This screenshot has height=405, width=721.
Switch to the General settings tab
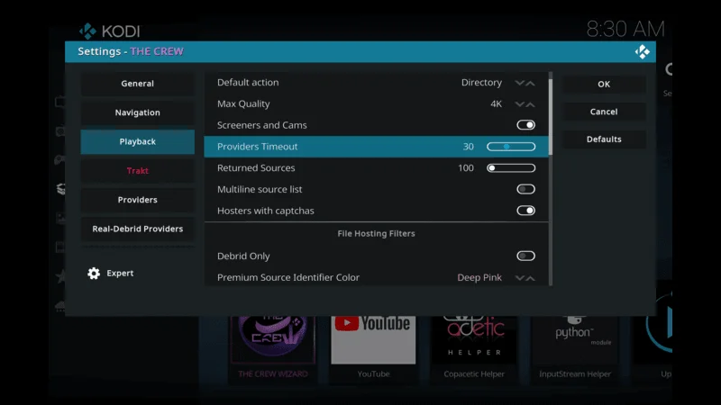(137, 84)
